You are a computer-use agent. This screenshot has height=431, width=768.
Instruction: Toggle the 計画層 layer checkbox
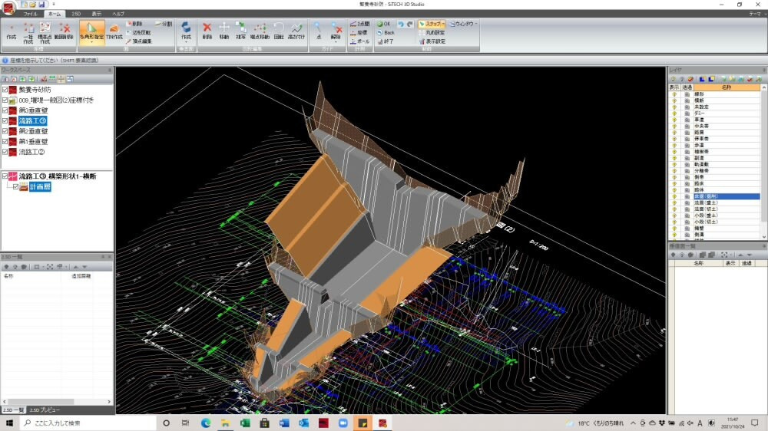(15, 186)
